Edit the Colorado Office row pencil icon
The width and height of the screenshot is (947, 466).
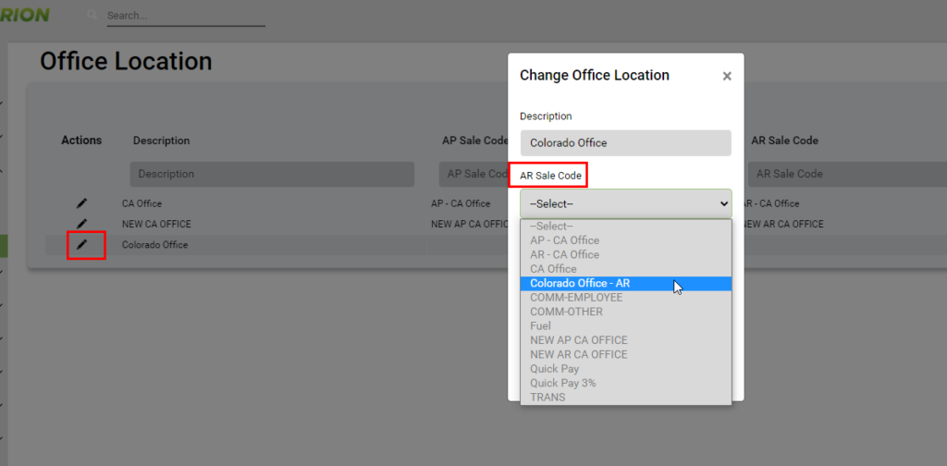coord(81,244)
